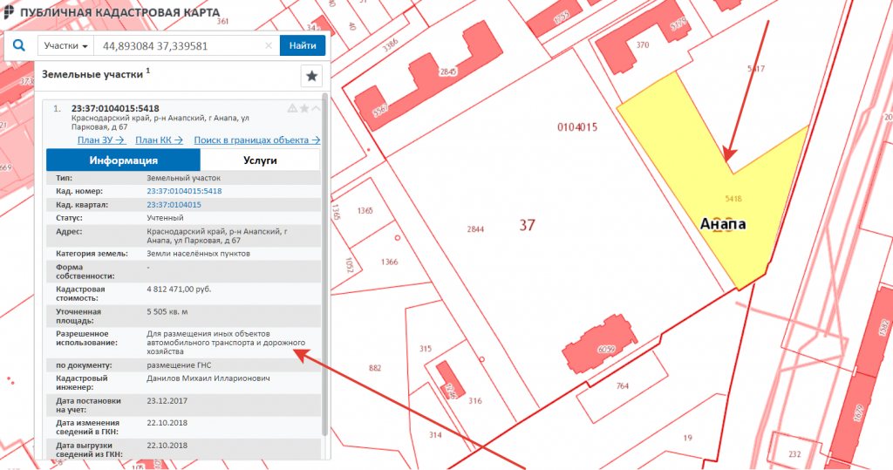Click the value размещение ГНС
Image resolution: width=893 pixels, height=470 pixels.
(179, 365)
